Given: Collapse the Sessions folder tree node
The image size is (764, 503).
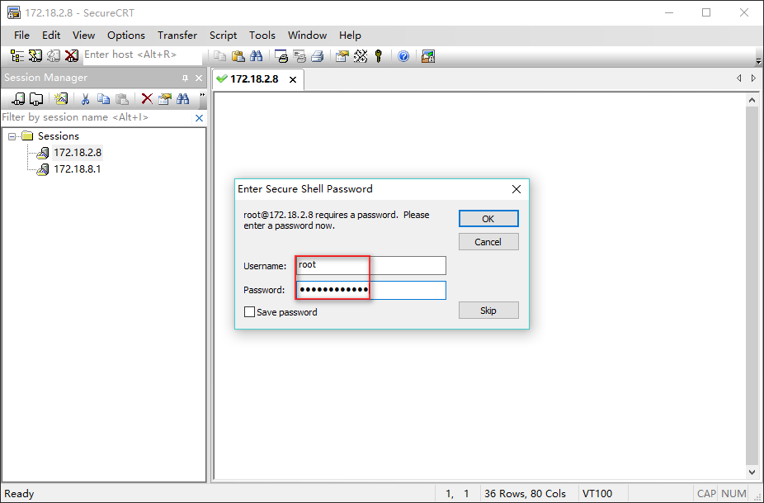Looking at the screenshot, I should pos(12,136).
